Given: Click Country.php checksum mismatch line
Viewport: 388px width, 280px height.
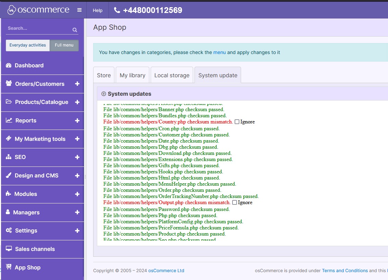Looking at the screenshot, I should (168, 122).
